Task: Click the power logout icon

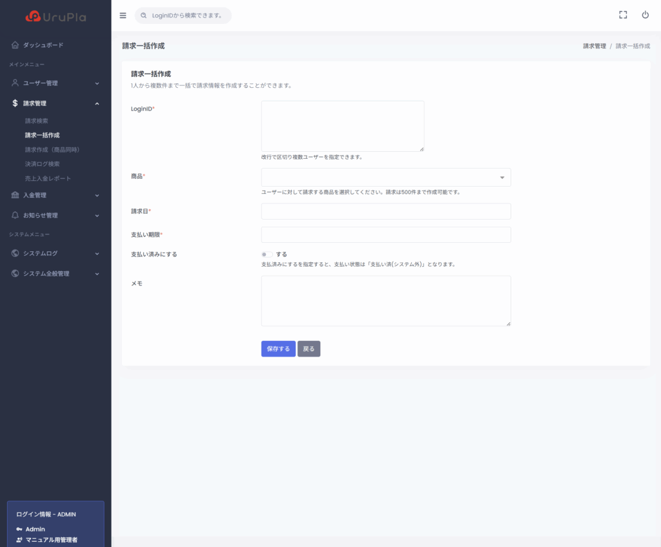Action: 645,15
